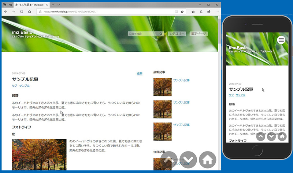Tap phone preview round home button

tap(282, 137)
